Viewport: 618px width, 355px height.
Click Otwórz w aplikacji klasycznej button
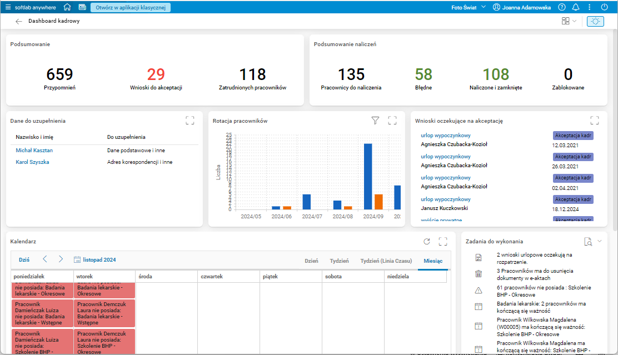[x=131, y=7]
